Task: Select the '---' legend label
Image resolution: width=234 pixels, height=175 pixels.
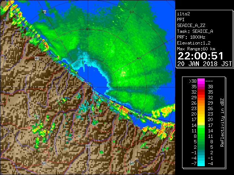Action: coord(209,81)
